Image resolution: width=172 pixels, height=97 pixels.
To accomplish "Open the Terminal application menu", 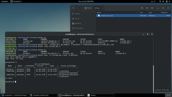I will click(16, 1).
